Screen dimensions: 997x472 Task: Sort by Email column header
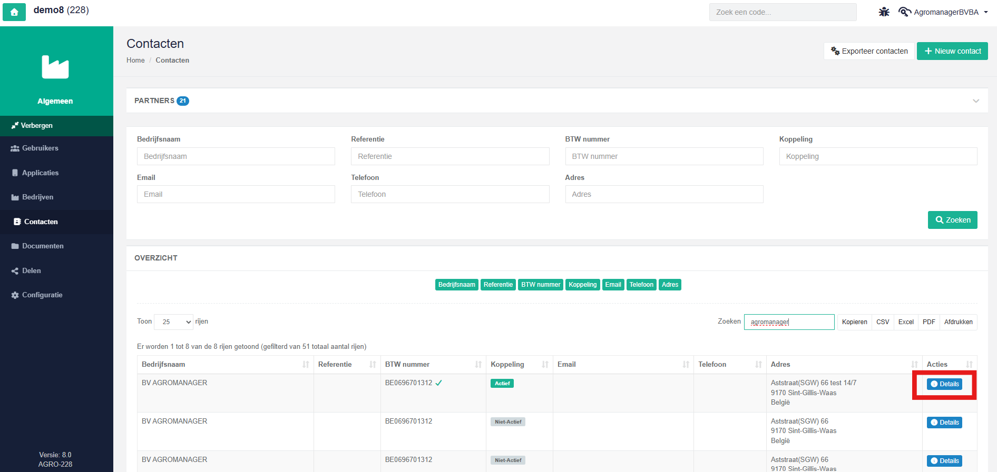click(x=623, y=364)
